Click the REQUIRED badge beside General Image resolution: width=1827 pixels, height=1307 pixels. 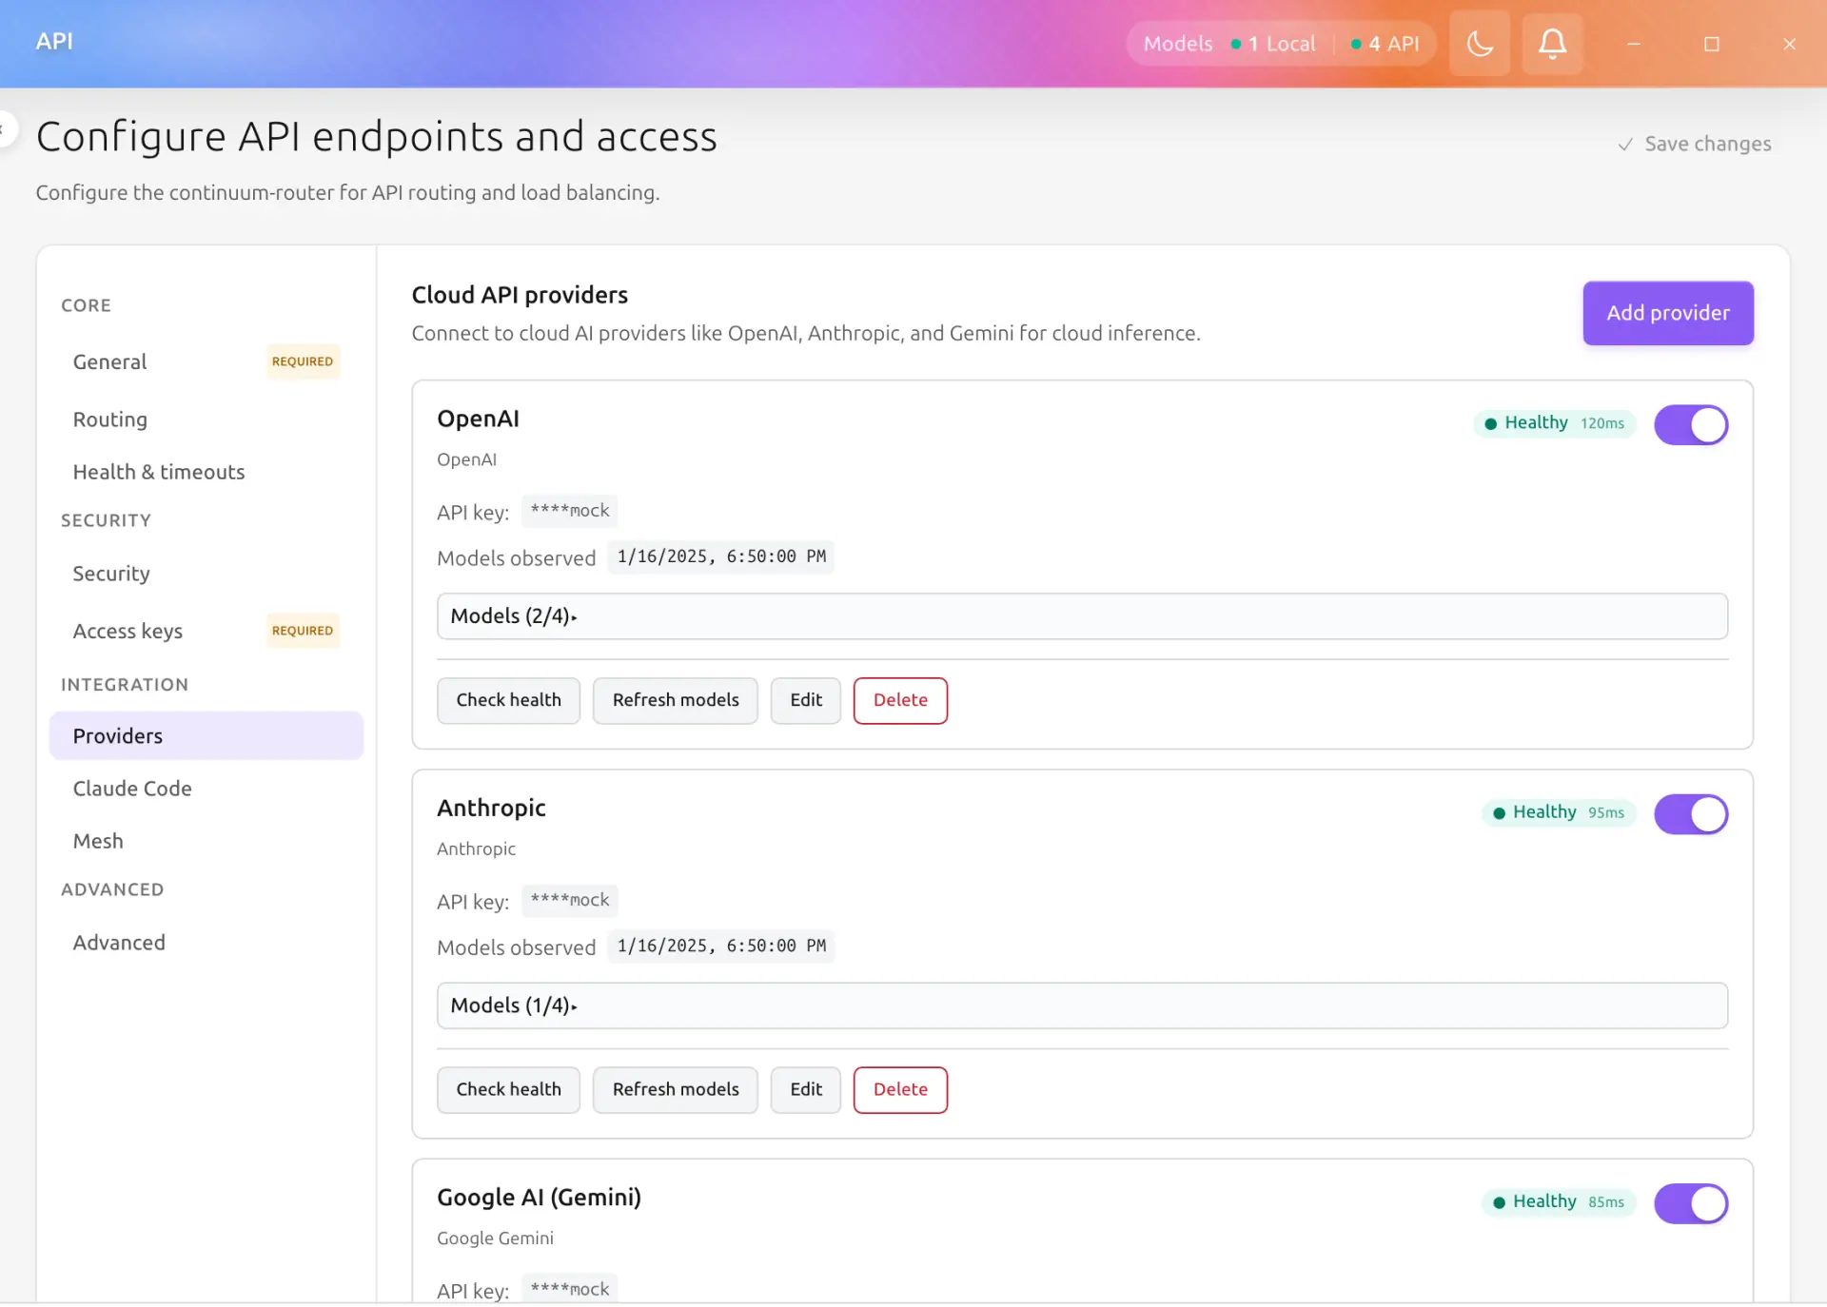(303, 361)
